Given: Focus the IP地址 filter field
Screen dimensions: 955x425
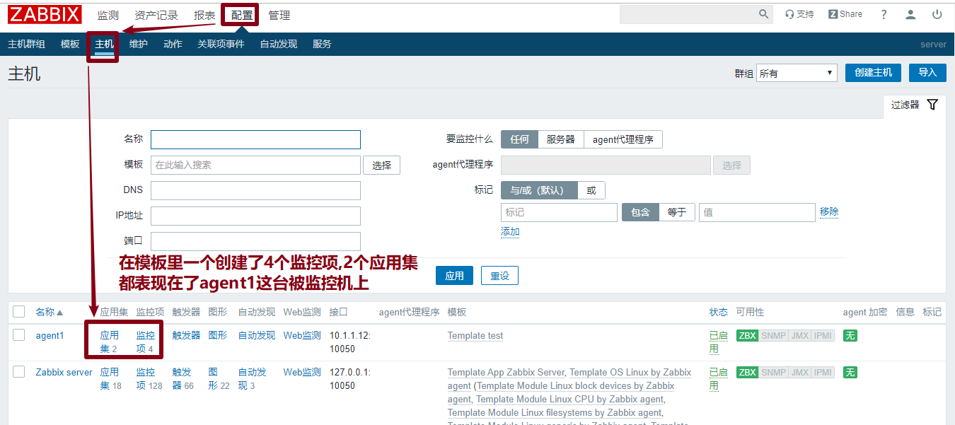Looking at the screenshot, I should pyautogui.click(x=255, y=216).
